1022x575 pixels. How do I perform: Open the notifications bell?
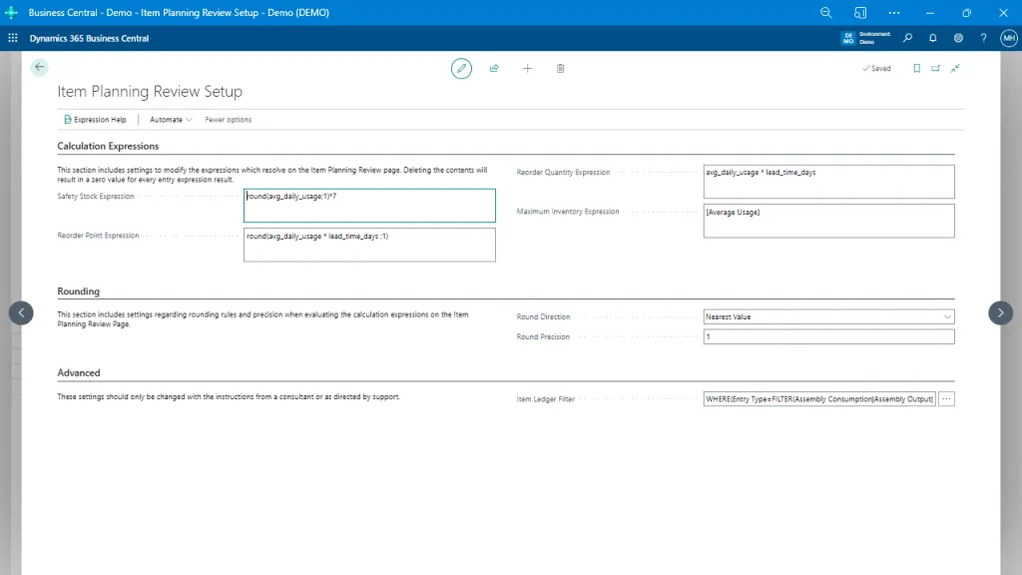pos(932,37)
